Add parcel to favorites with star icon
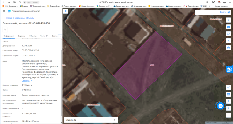The image size is (233, 124). [x=5, y=29]
